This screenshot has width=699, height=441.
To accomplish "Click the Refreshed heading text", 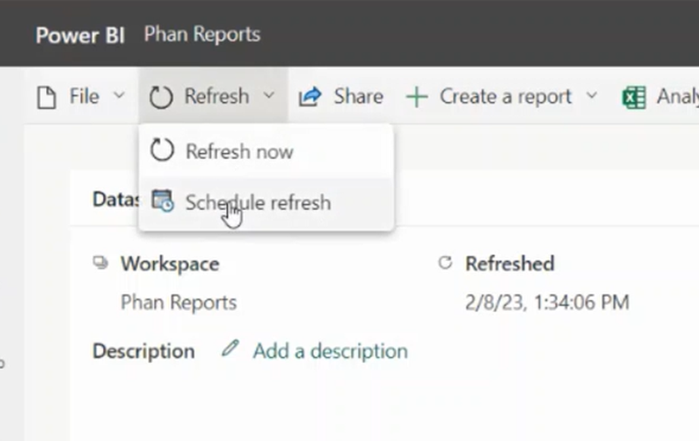I will coord(510,263).
